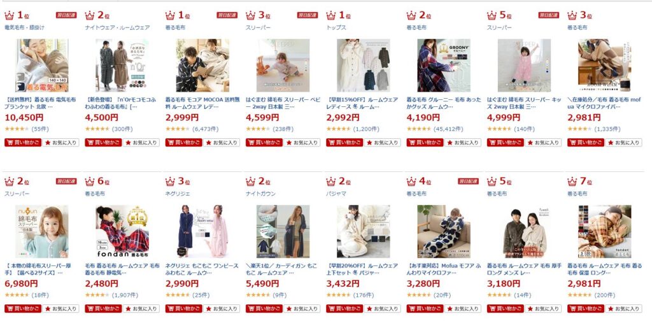Add the 10,450円 electric blanket to cart

[x=23, y=143]
